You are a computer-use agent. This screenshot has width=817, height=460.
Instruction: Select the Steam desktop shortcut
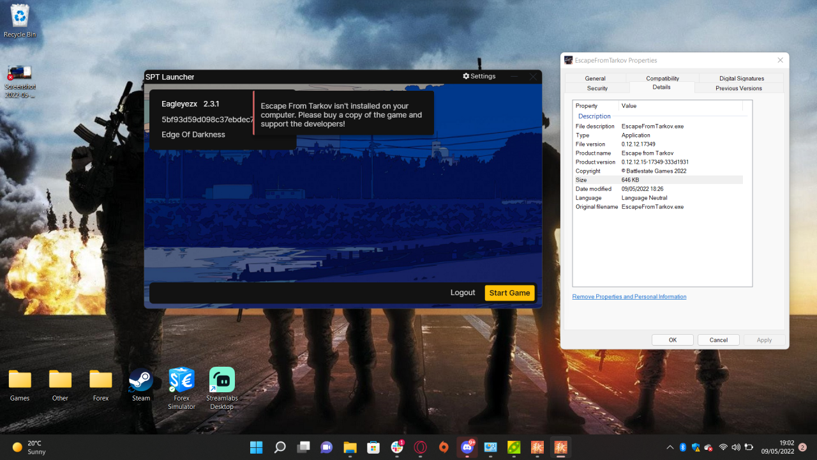pos(141,385)
